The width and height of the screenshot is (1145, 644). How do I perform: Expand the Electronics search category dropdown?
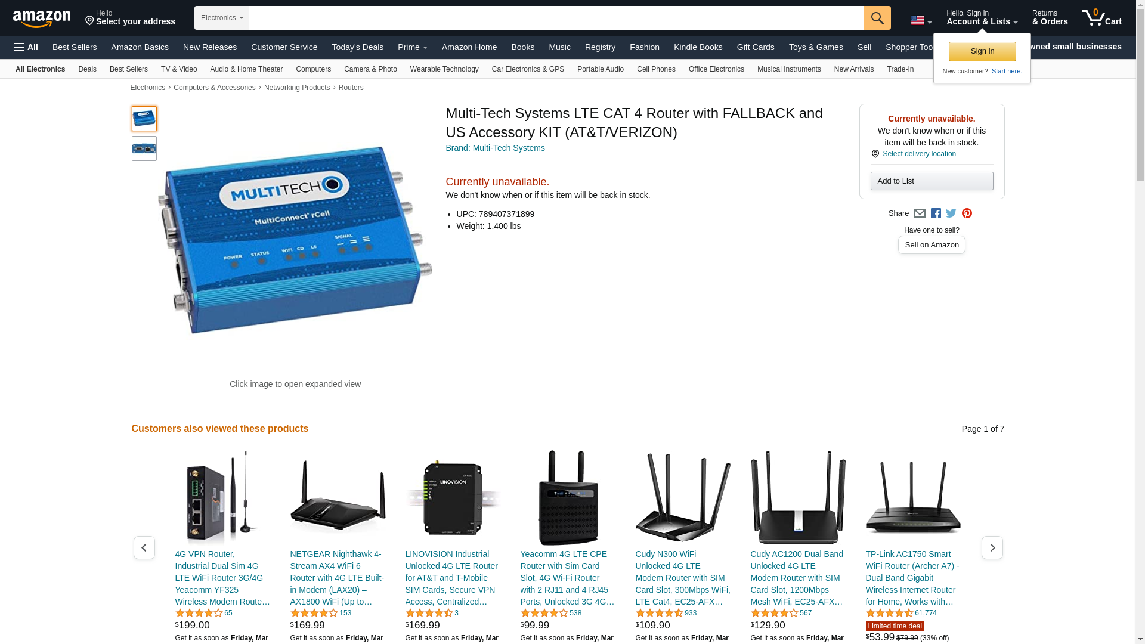221,18
